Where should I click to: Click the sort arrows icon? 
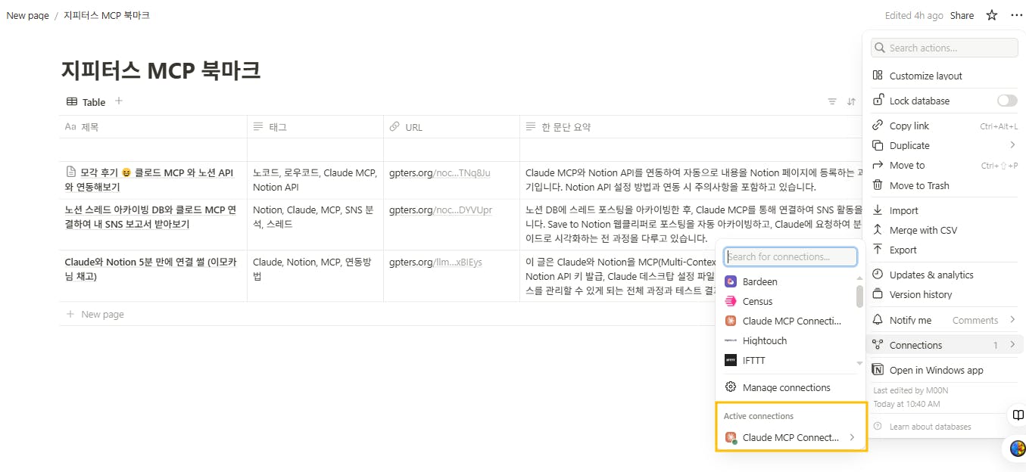851,101
